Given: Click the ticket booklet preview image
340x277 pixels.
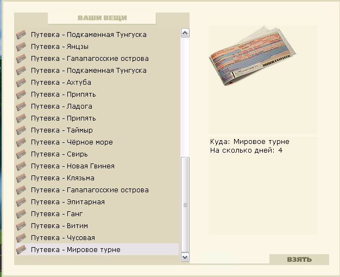Looking at the screenshot, I should (253, 56).
